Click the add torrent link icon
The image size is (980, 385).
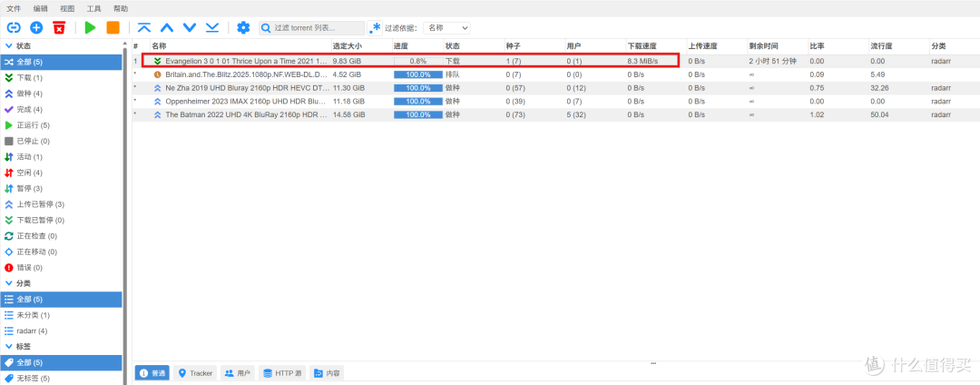click(x=13, y=27)
